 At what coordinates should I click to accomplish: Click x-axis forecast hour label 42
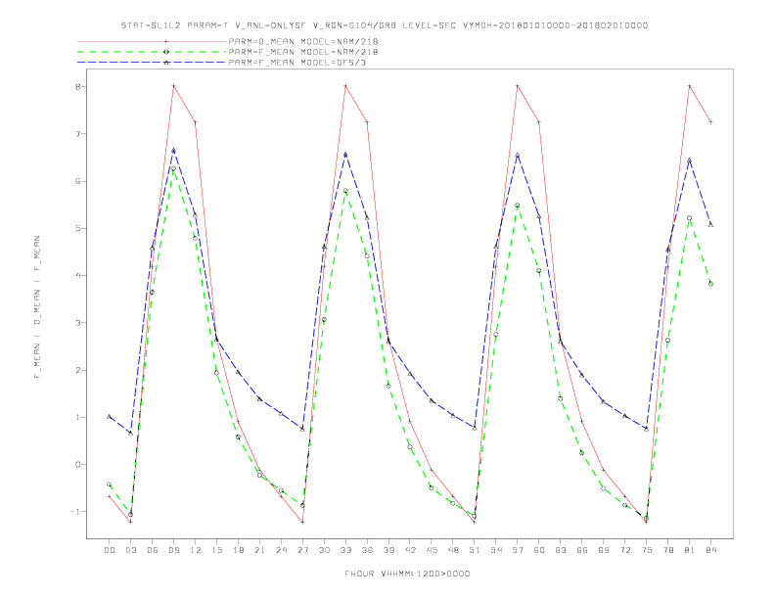pos(410,550)
